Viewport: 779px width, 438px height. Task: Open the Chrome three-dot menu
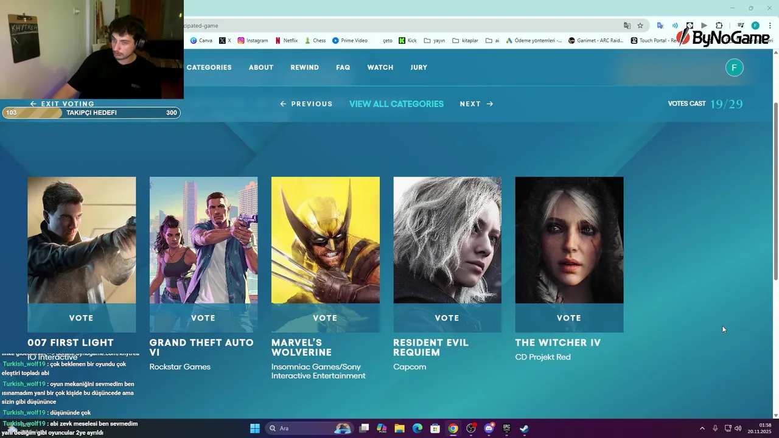pos(769,26)
